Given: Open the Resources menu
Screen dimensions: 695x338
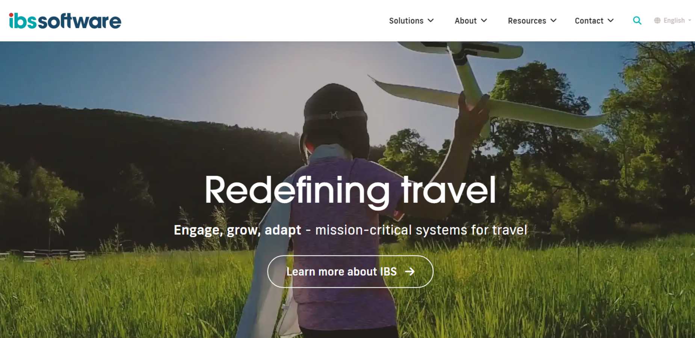Looking at the screenshot, I should pyautogui.click(x=532, y=21).
